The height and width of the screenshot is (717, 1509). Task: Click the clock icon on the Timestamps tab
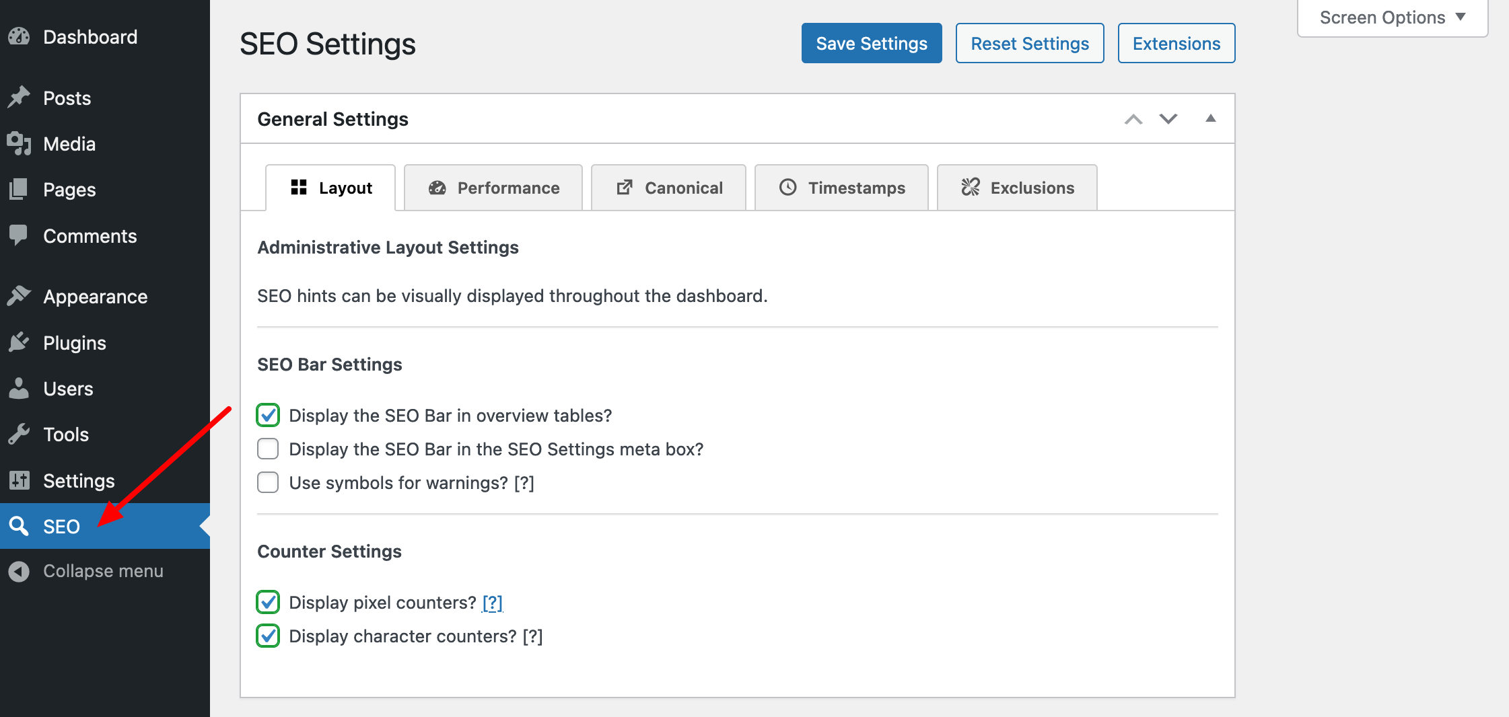click(x=786, y=188)
